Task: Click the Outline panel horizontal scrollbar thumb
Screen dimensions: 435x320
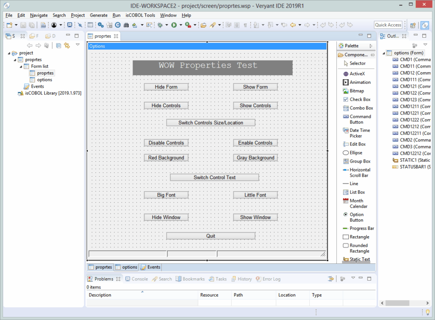Action: (397, 303)
